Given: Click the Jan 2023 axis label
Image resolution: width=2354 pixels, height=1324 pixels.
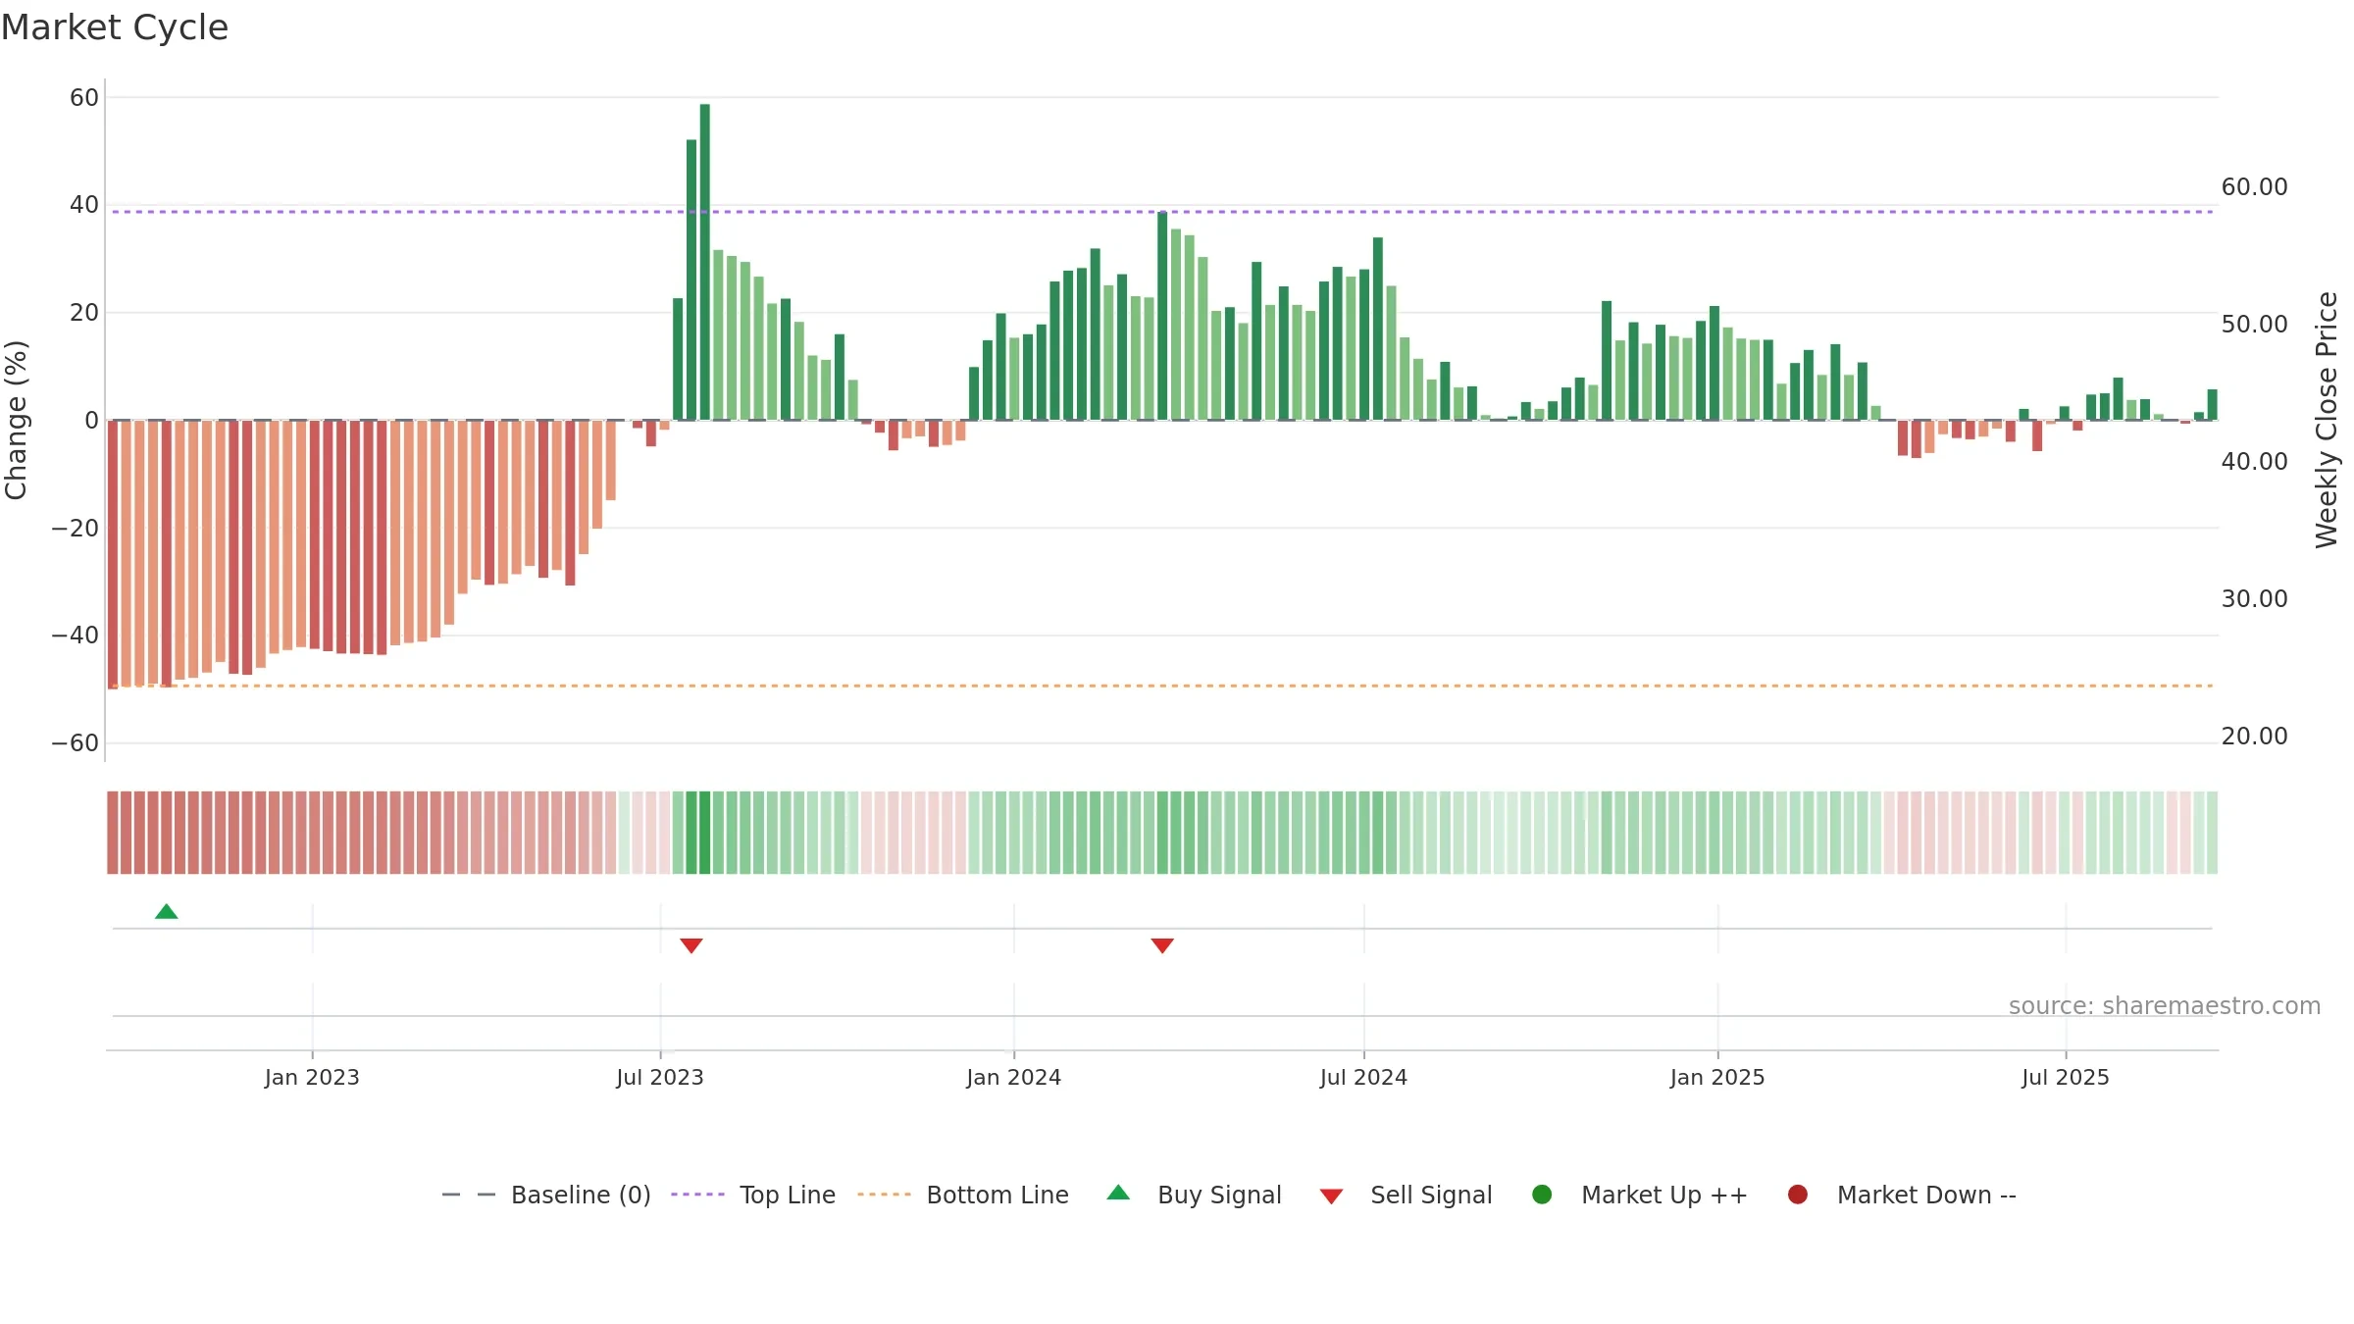Looking at the screenshot, I should [312, 1078].
